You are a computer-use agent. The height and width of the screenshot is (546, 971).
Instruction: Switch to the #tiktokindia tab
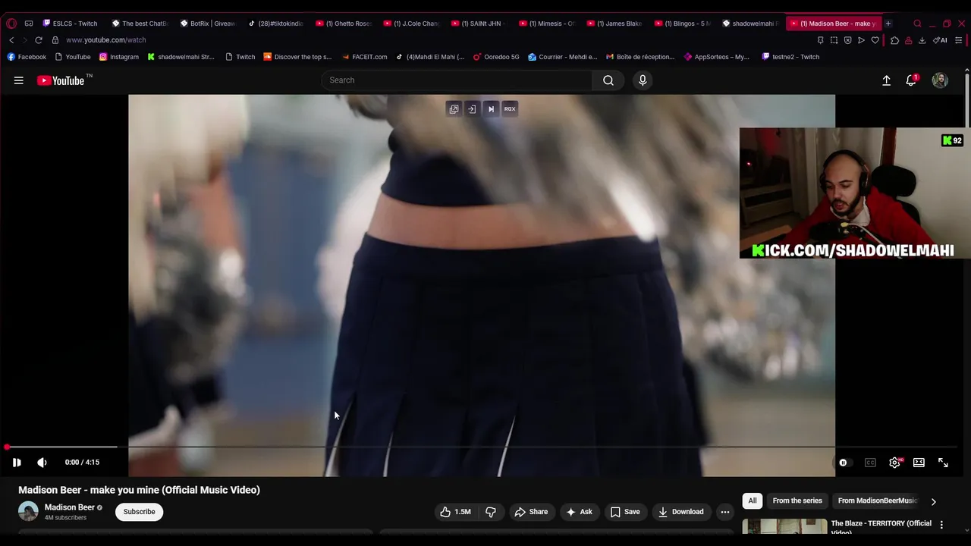click(x=275, y=24)
